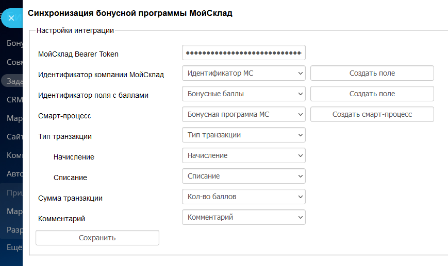
Task: Create field for bonus points identifier
Action: click(372, 94)
